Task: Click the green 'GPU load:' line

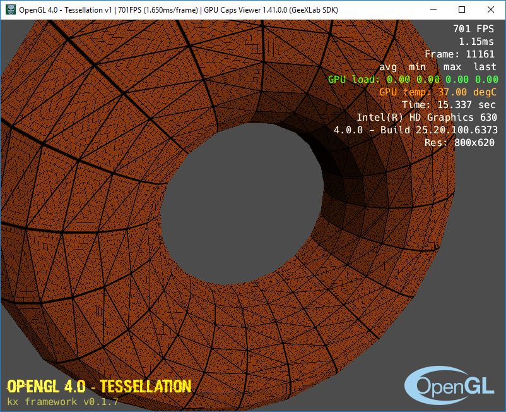Action: [x=413, y=79]
